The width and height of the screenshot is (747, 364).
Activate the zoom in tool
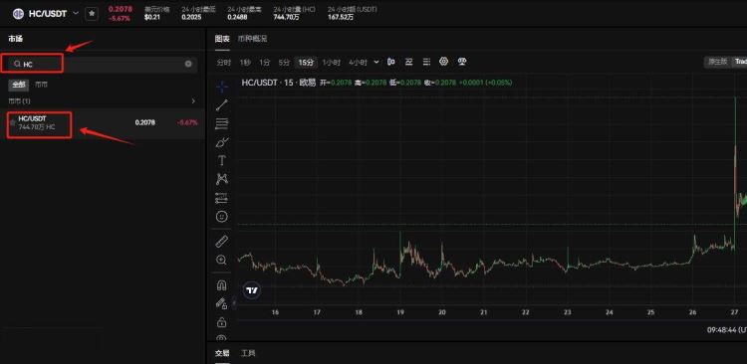tap(222, 260)
